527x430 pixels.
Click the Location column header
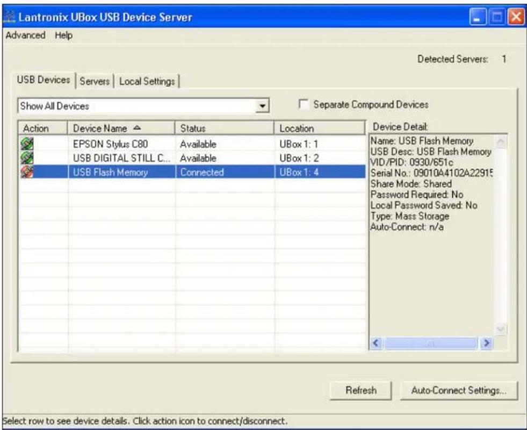[x=320, y=128]
